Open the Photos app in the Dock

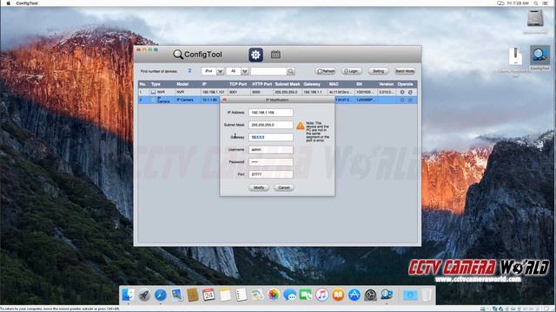[x=274, y=295]
